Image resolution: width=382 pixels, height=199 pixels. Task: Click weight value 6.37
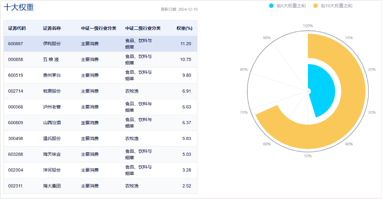(187, 122)
